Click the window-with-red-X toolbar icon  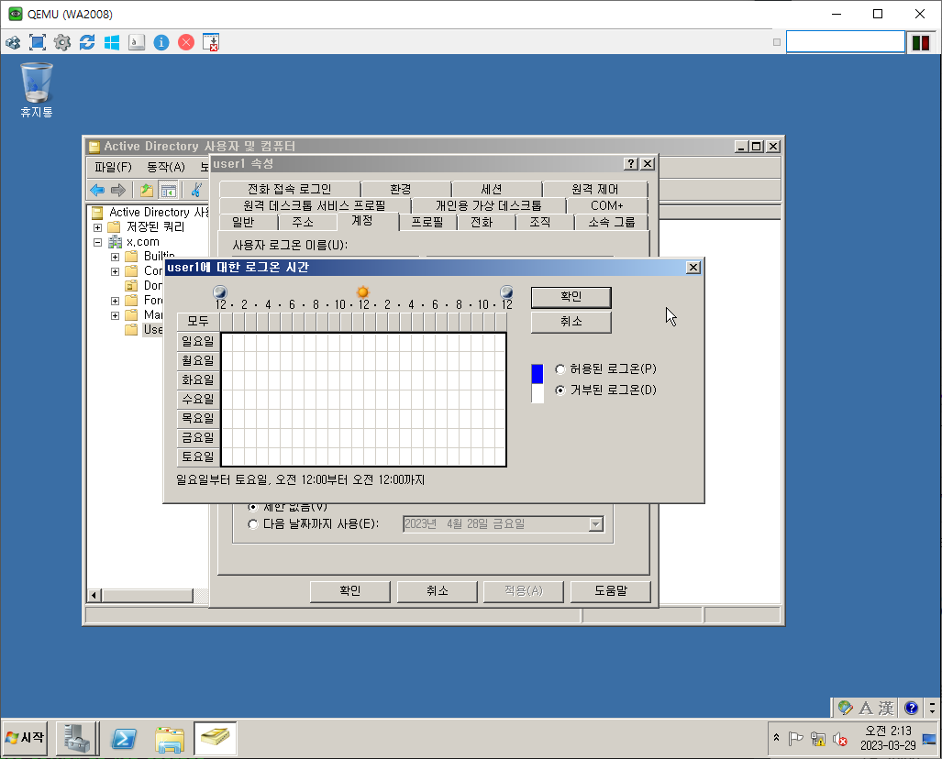pos(211,43)
